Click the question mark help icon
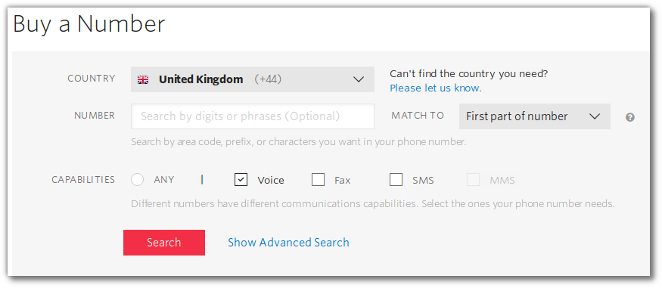662x288 pixels. (x=630, y=118)
